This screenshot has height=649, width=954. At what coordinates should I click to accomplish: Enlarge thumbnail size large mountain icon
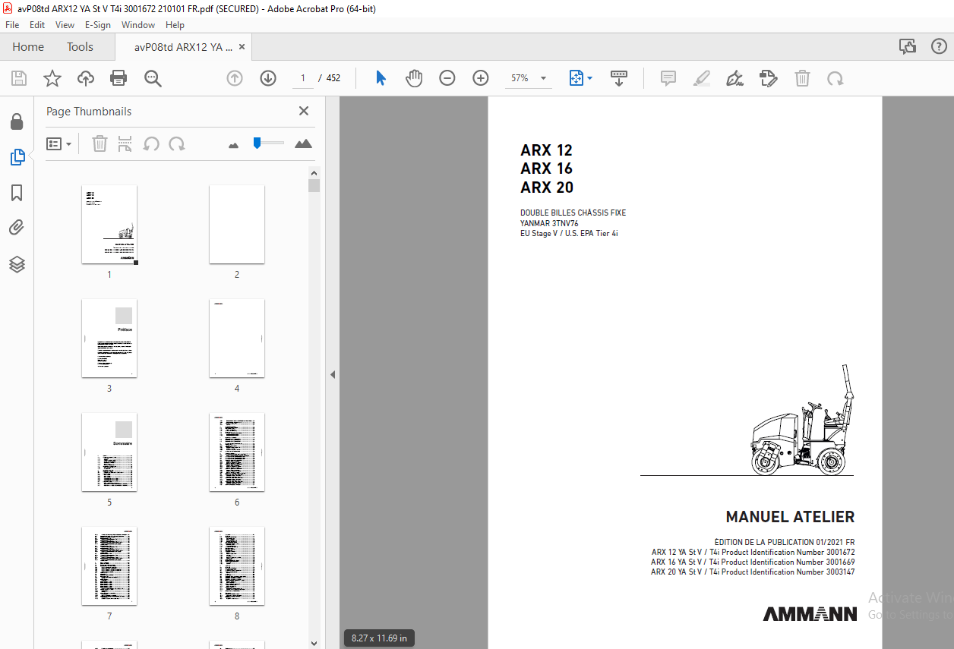(303, 143)
